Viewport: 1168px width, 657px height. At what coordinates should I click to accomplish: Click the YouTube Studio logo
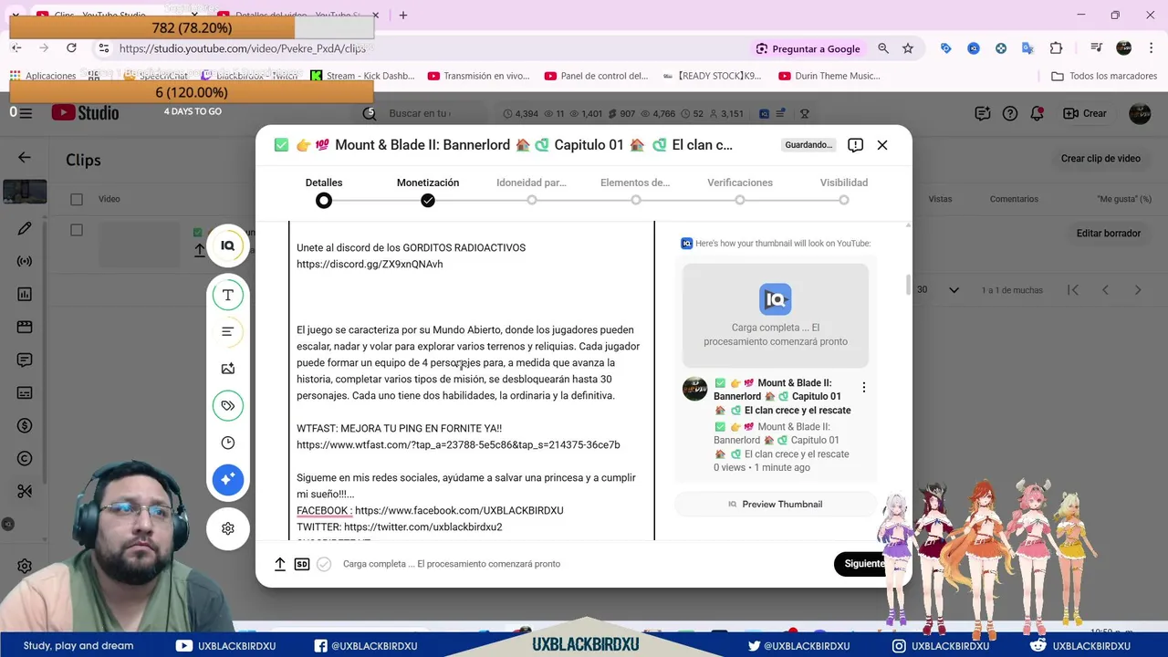coord(85,113)
